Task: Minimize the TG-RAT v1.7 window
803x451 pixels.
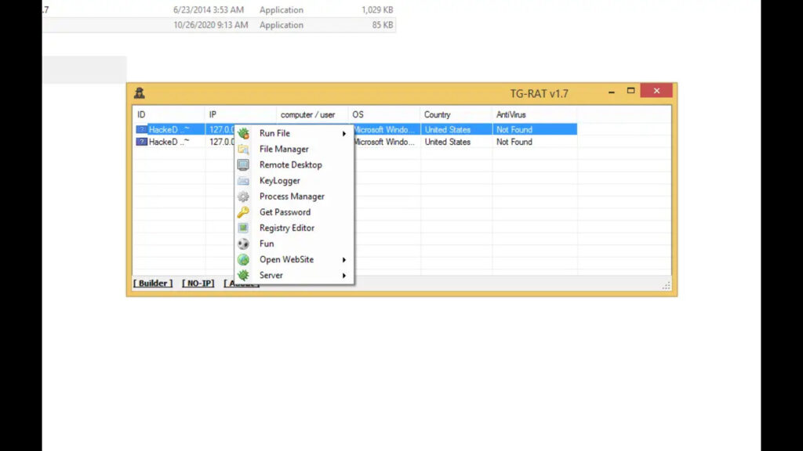Action: tap(612, 92)
